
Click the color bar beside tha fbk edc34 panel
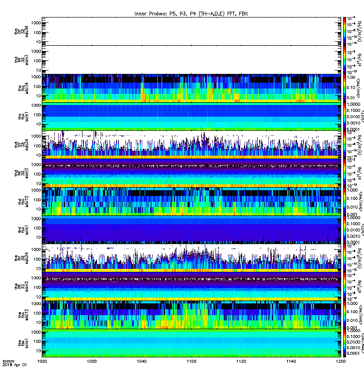(x=345, y=88)
